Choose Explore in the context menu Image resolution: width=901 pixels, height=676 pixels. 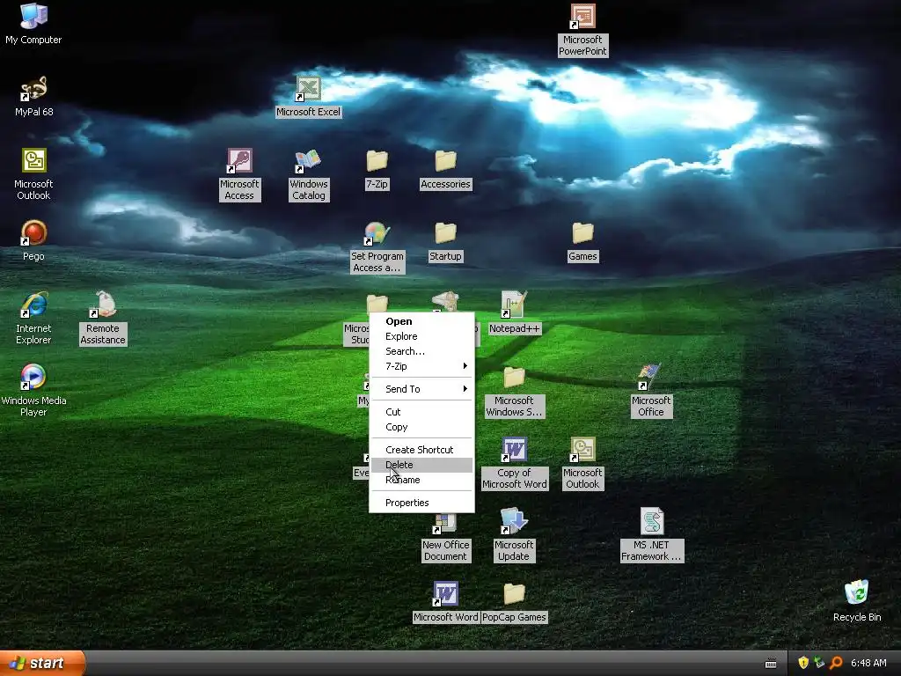tap(421, 336)
